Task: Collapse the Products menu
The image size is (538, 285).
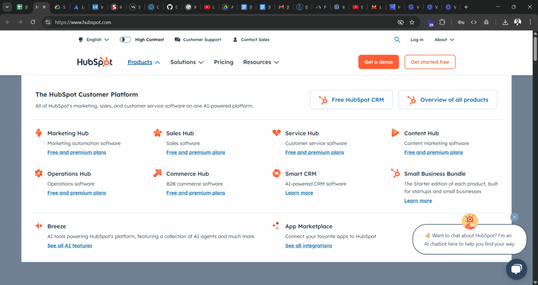Action: (x=144, y=62)
